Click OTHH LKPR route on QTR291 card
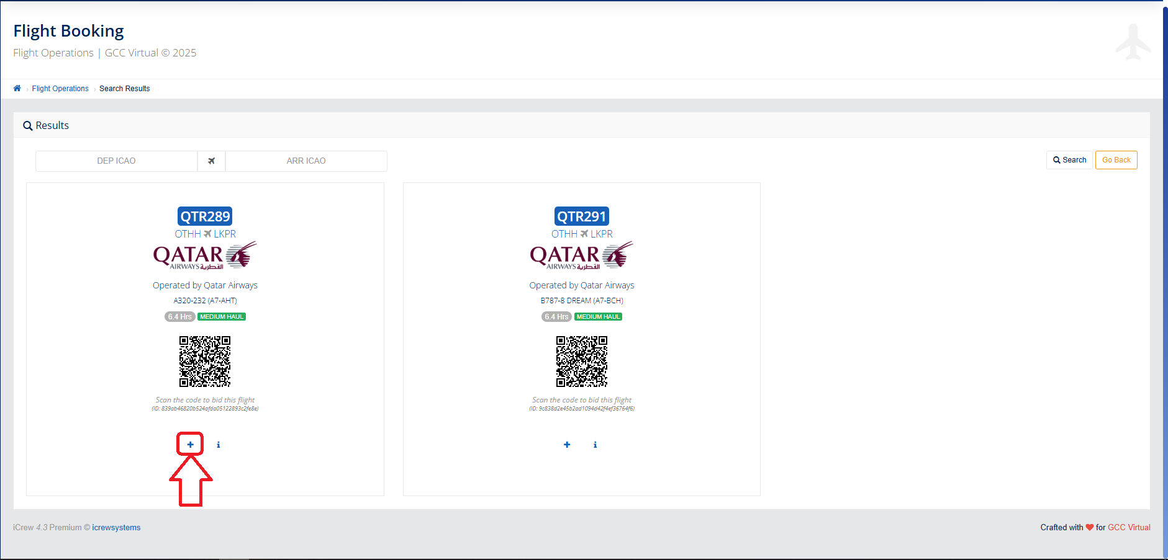The height and width of the screenshot is (560, 1168). pos(582,234)
